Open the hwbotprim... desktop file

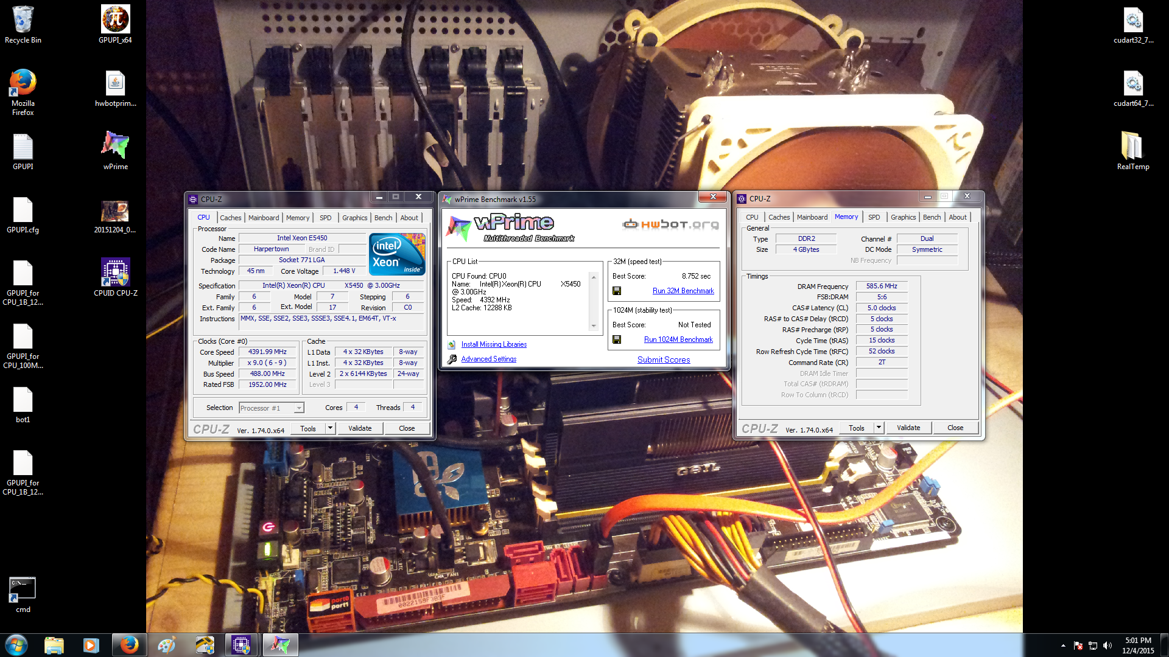(115, 88)
